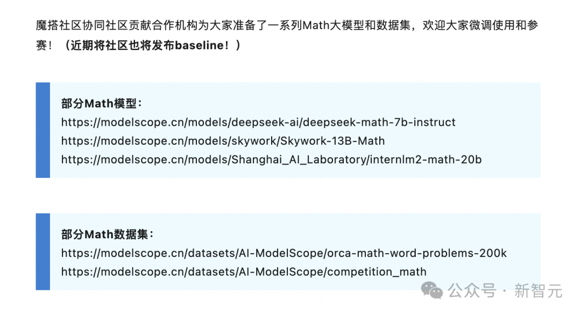Click the bold baseline announcement text
Image resolution: width=581 pixels, height=314 pixels.
pyautogui.click(x=152, y=45)
